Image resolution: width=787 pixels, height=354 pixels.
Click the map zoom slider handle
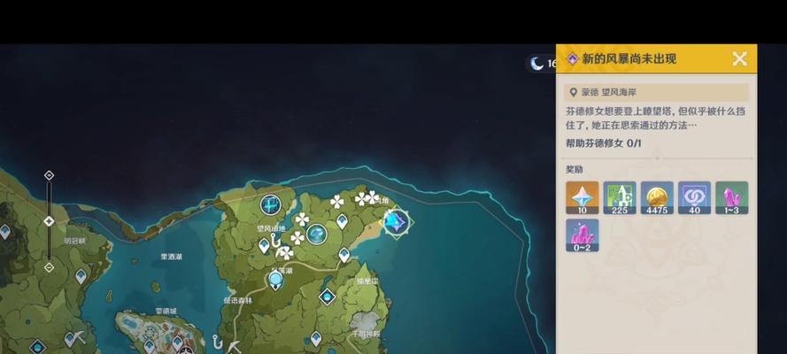click(x=49, y=221)
